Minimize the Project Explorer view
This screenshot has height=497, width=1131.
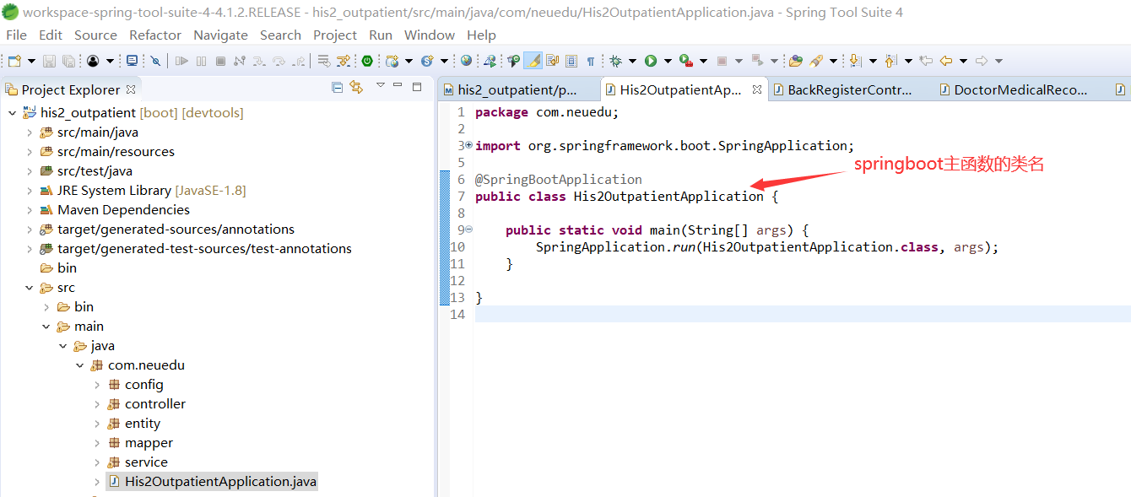[x=398, y=86]
